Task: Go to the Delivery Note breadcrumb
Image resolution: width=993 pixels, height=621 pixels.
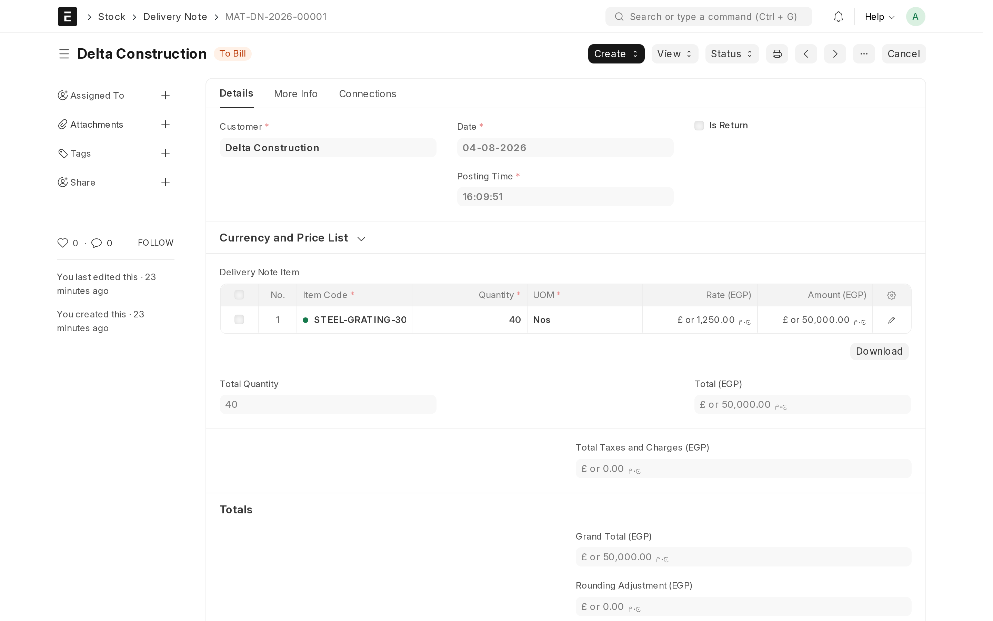Action: click(175, 17)
